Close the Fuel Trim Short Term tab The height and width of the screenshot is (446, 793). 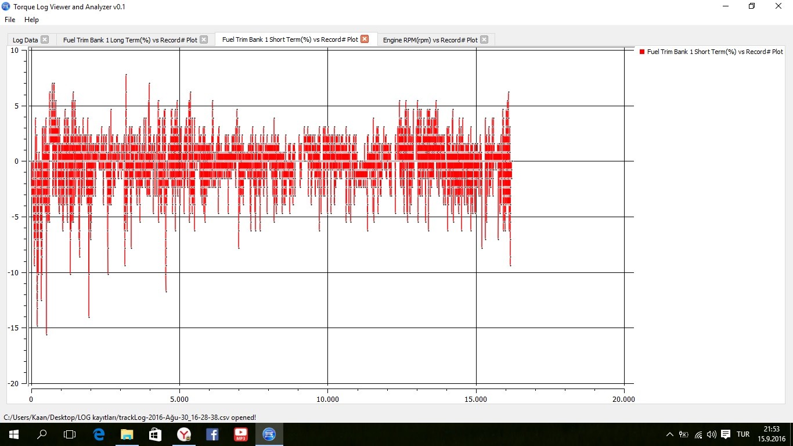[x=365, y=39]
